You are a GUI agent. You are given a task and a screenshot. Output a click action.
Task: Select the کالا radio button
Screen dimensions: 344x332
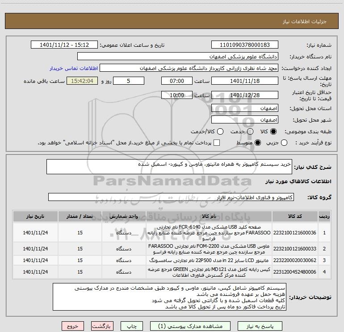click(x=273, y=131)
